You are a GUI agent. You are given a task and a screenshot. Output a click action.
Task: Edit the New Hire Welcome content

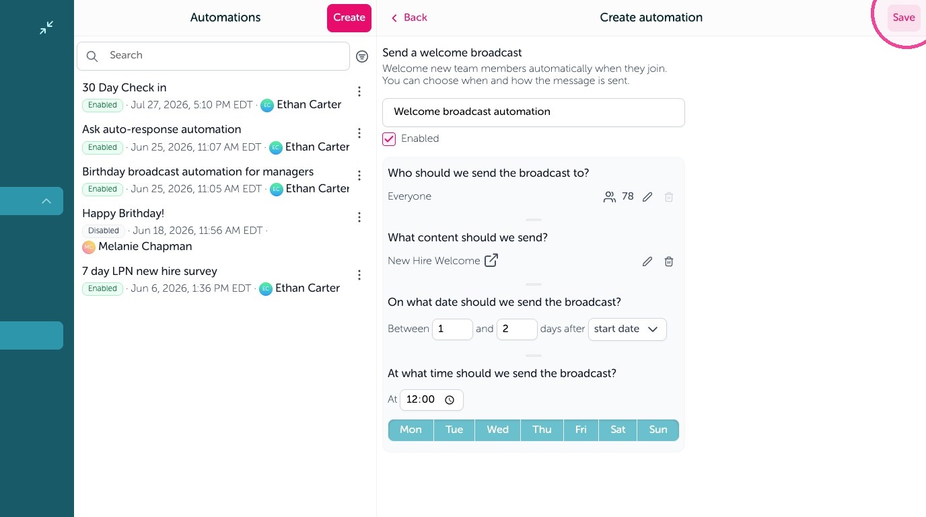point(647,262)
